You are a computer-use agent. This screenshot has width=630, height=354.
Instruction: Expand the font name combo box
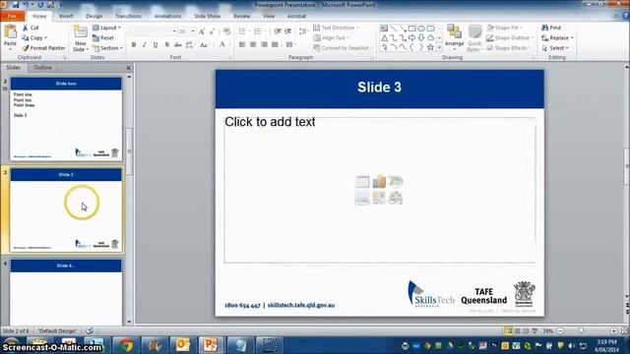(174, 31)
